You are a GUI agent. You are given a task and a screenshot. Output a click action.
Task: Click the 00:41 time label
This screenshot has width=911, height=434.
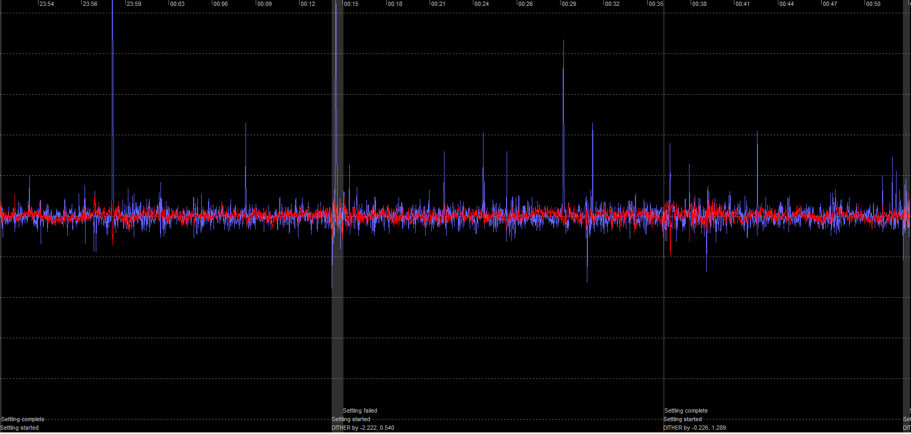coord(743,4)
